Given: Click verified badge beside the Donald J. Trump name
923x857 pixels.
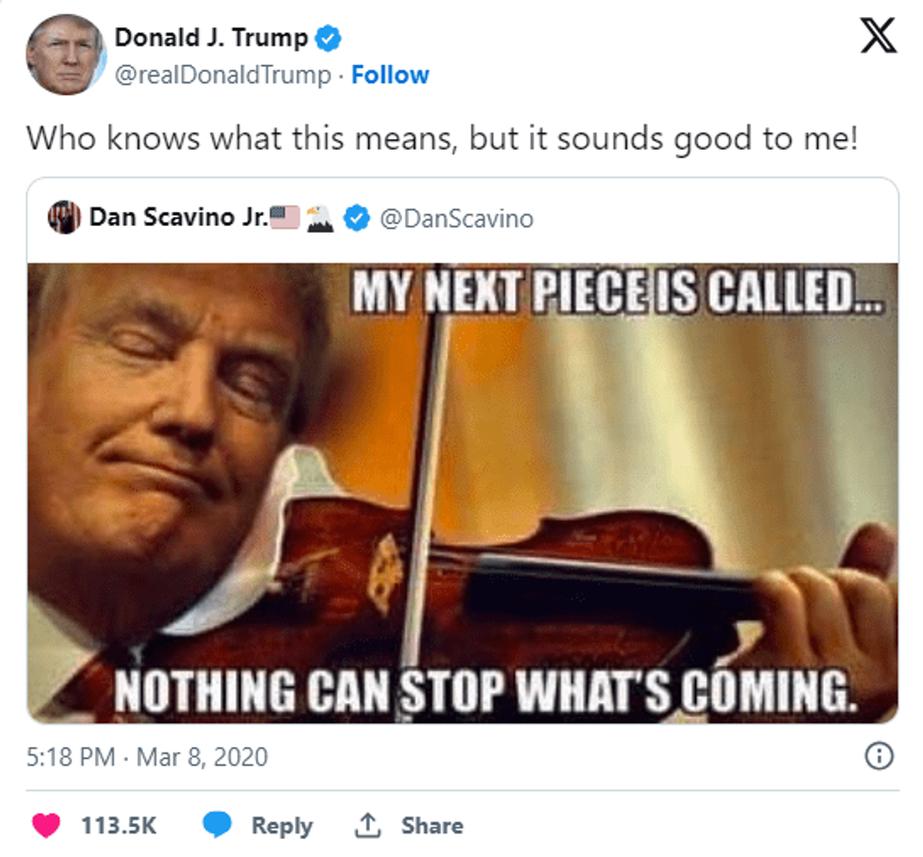Looking at the screenshot, I should point(328,39).
